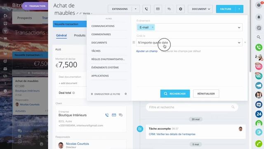
Task: Call Boutique Intérieurs via phone icon
Action: coord(107,115)
